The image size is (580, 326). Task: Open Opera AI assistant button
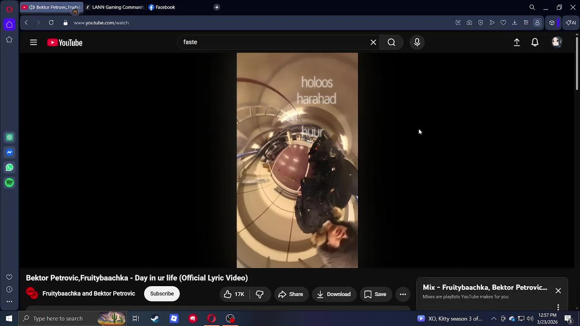pos(571,23)
